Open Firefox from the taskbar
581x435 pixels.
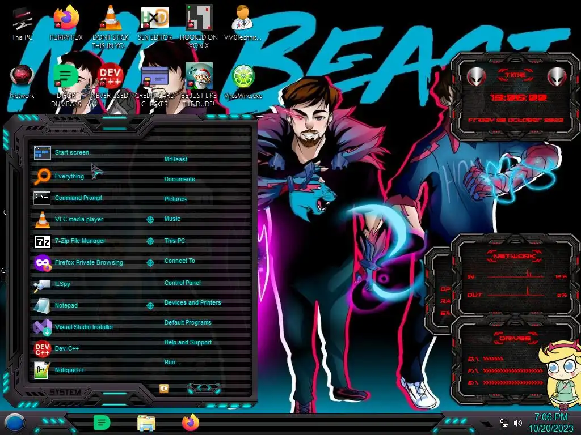191,423
